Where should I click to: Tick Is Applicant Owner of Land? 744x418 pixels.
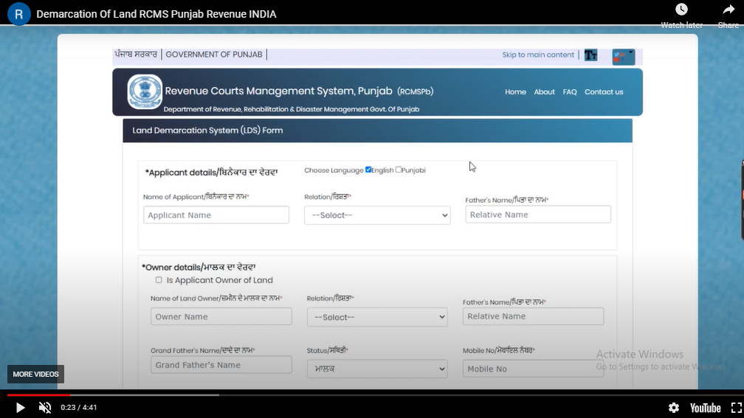159,280
